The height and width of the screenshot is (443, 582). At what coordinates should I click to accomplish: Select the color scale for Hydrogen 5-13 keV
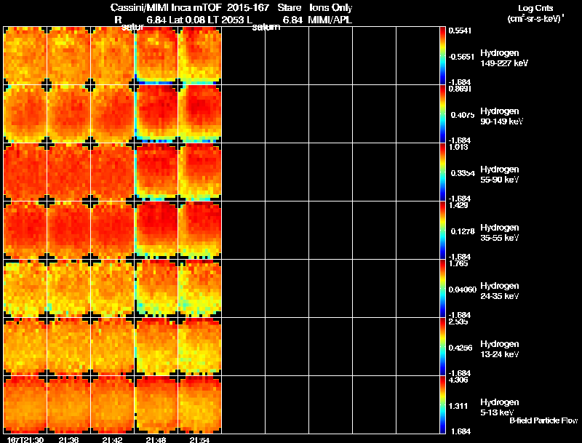[x=445, y=405]
